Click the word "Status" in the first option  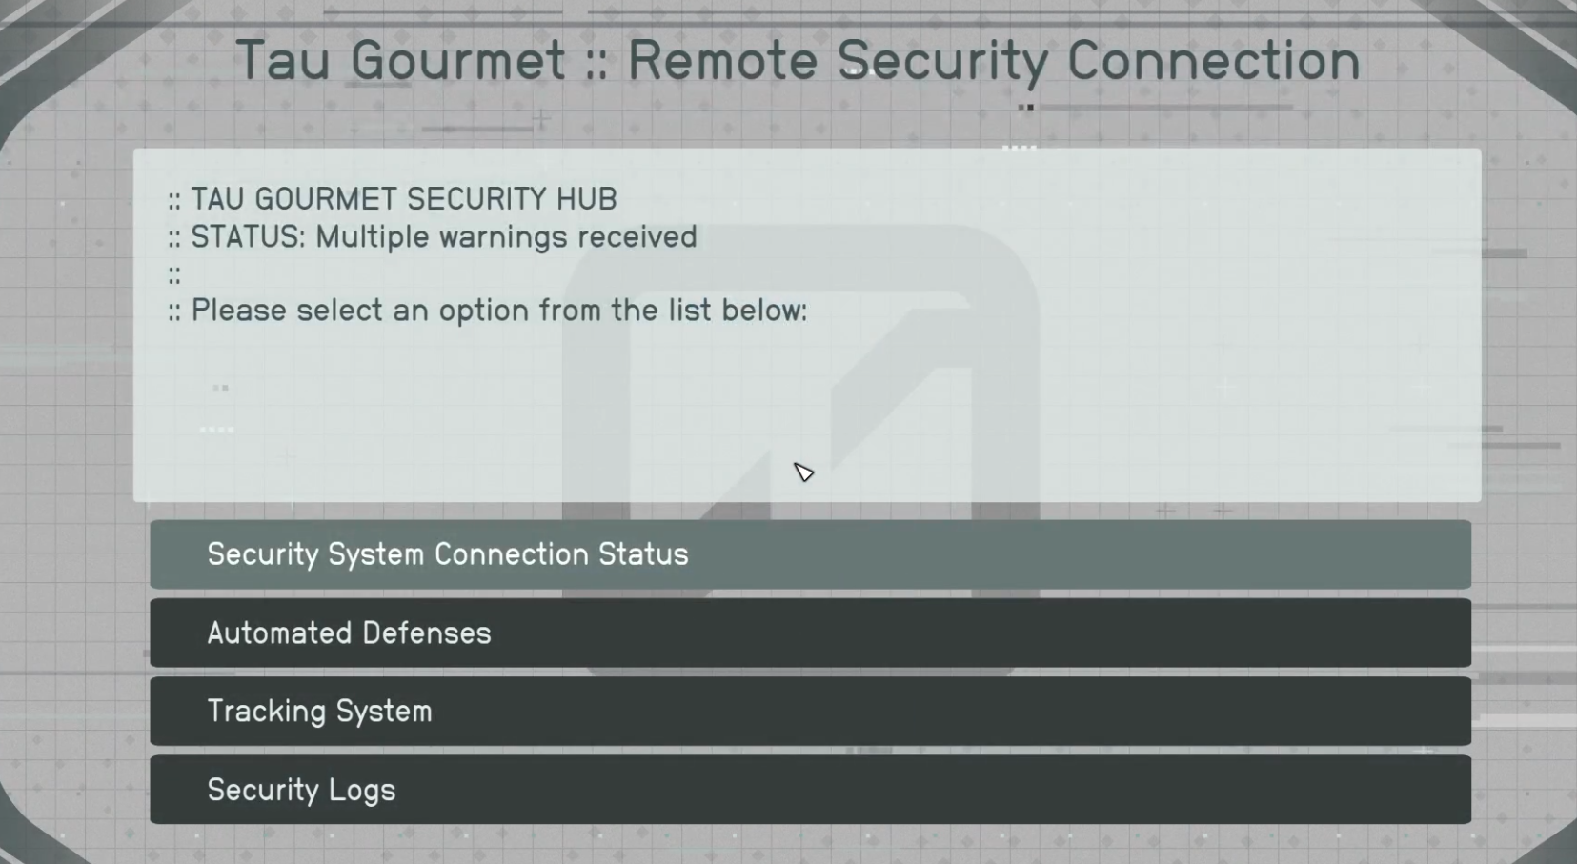pos(643,554)
